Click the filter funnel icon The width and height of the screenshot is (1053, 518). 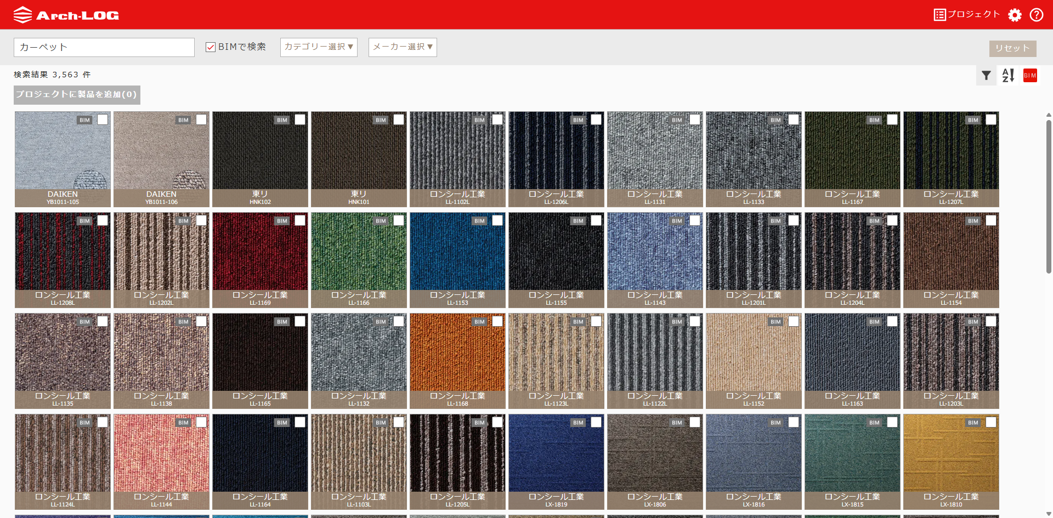tap(986, 76)
